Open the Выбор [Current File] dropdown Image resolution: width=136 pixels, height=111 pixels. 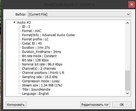[79, 14]
